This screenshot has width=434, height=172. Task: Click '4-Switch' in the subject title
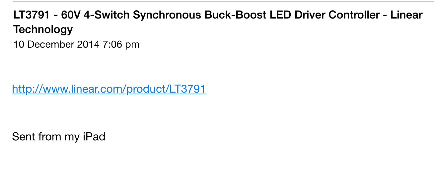click(x=101, y=15)
